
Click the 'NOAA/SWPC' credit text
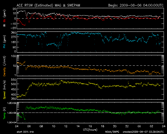coord(112,132)
